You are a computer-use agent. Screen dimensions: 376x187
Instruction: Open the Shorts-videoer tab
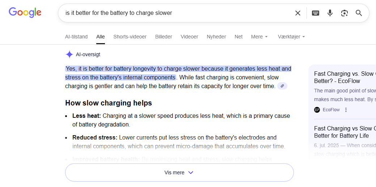tap(130, 37)
